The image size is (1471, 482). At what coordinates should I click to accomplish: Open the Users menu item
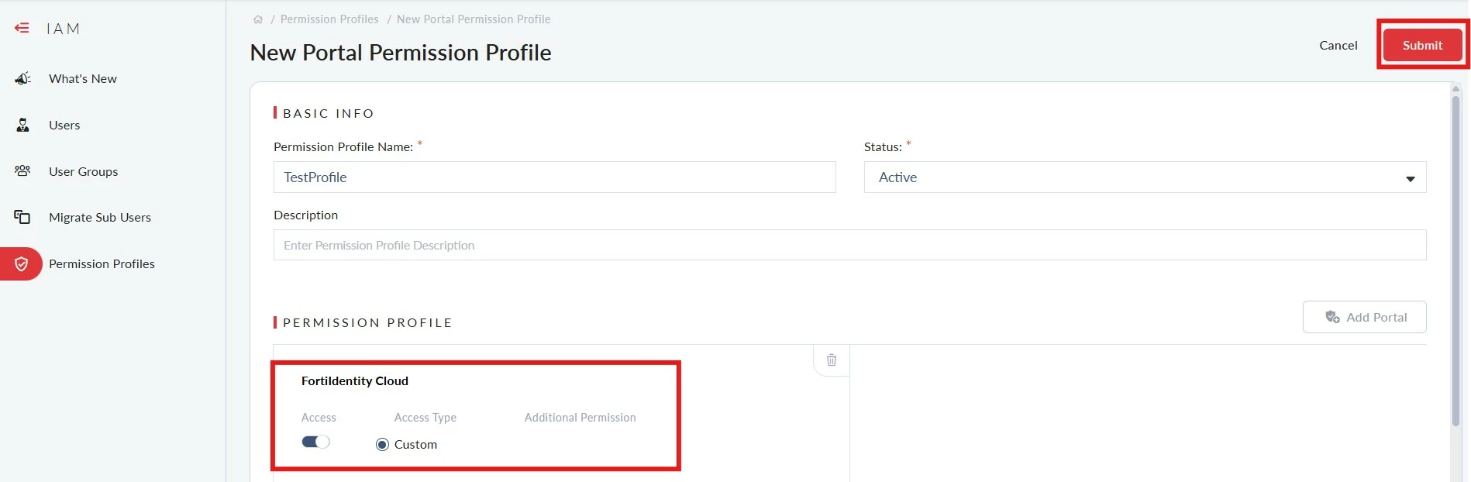[x=64, y=125]
